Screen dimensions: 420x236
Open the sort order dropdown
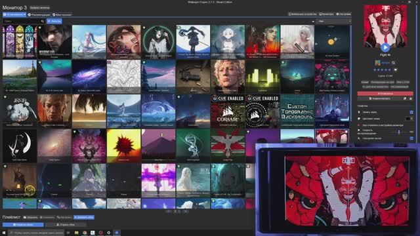(334, 21)
